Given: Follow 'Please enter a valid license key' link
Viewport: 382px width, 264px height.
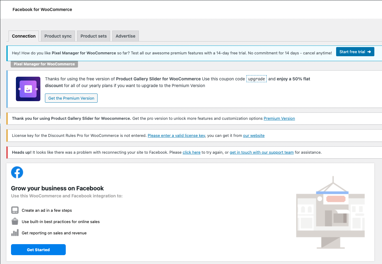Looking at the screenshot, I should point(176,135).
